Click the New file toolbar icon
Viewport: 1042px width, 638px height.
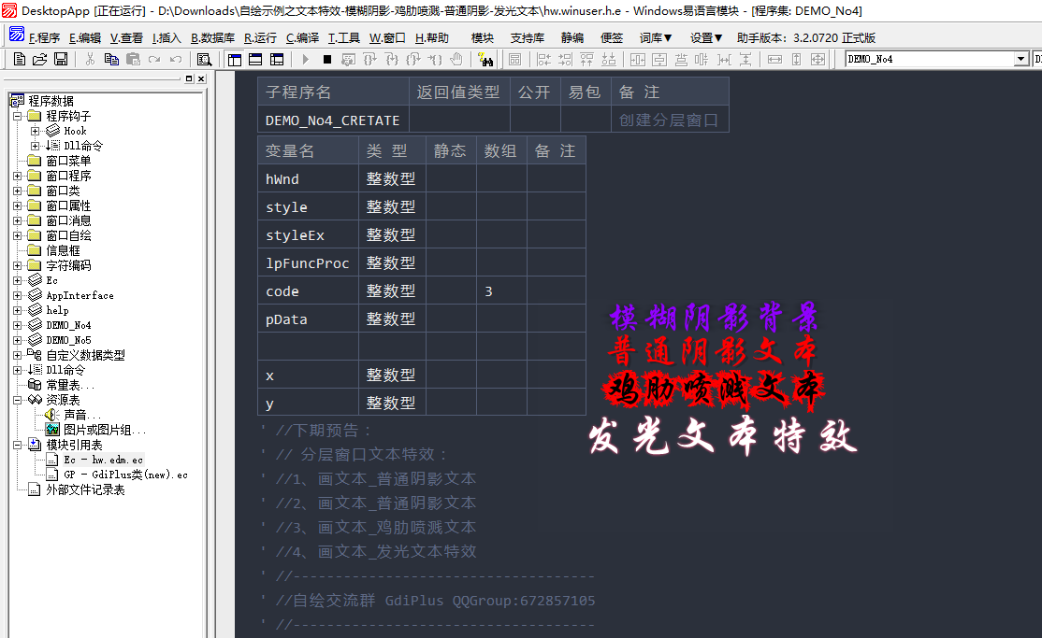pos(20,59)
